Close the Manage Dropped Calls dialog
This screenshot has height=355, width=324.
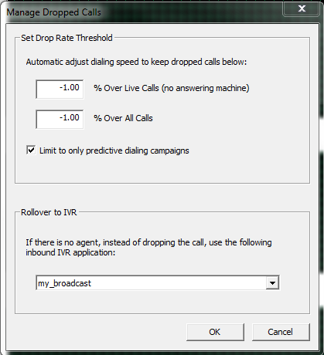point(302,9)
